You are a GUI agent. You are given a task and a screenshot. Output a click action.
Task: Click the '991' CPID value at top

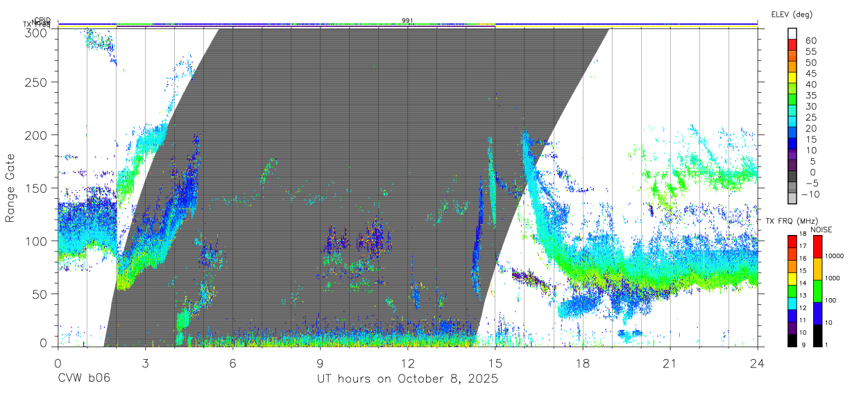click(x=407, y=21)
